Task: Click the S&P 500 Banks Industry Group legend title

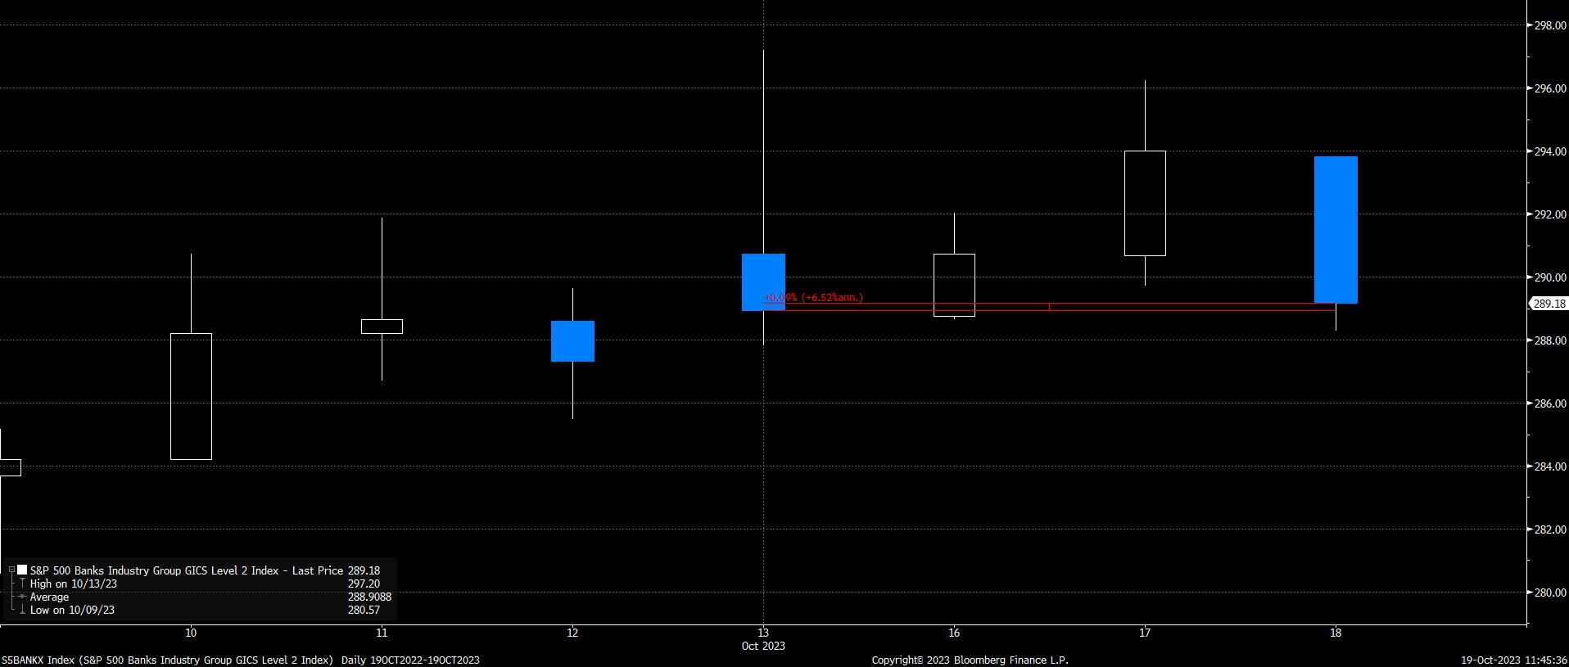Action: point(187,570)
